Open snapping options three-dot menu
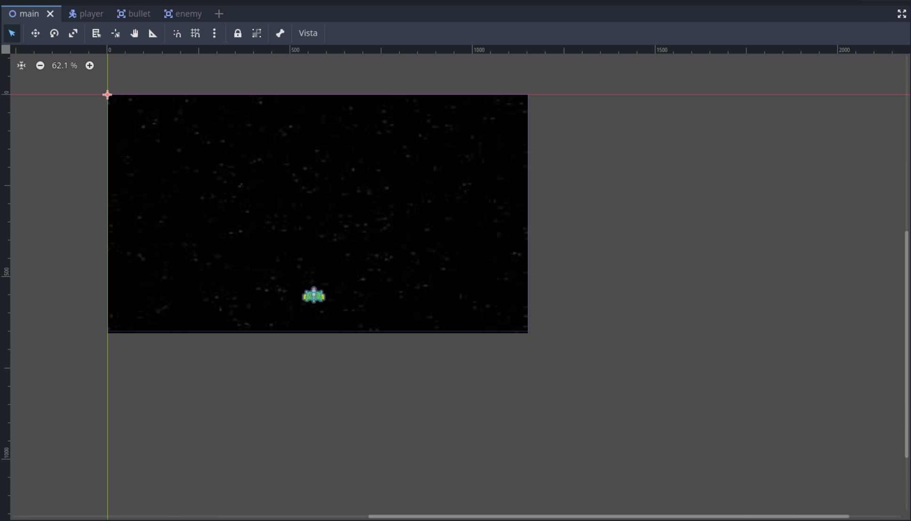Screen dimensions: 911x521 [214, 33]
